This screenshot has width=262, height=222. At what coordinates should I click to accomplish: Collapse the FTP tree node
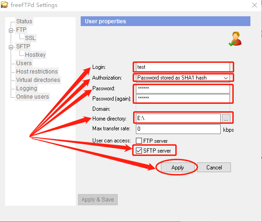[x=11, y=30]
